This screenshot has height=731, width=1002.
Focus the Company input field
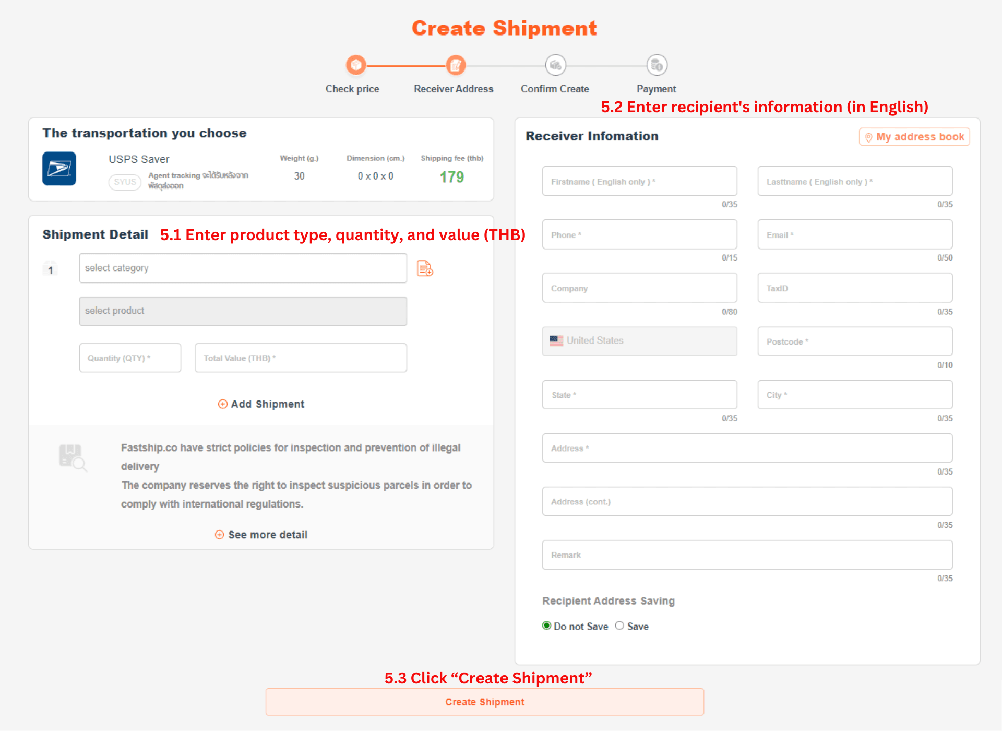(x=640, y=288)
